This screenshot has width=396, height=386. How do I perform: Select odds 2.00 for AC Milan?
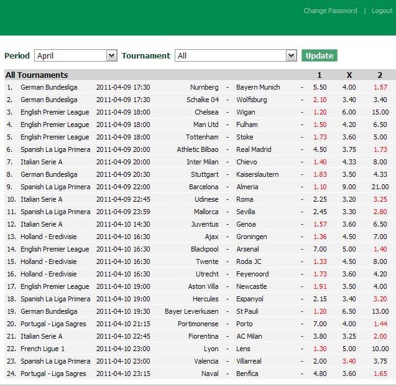(380, 336)
